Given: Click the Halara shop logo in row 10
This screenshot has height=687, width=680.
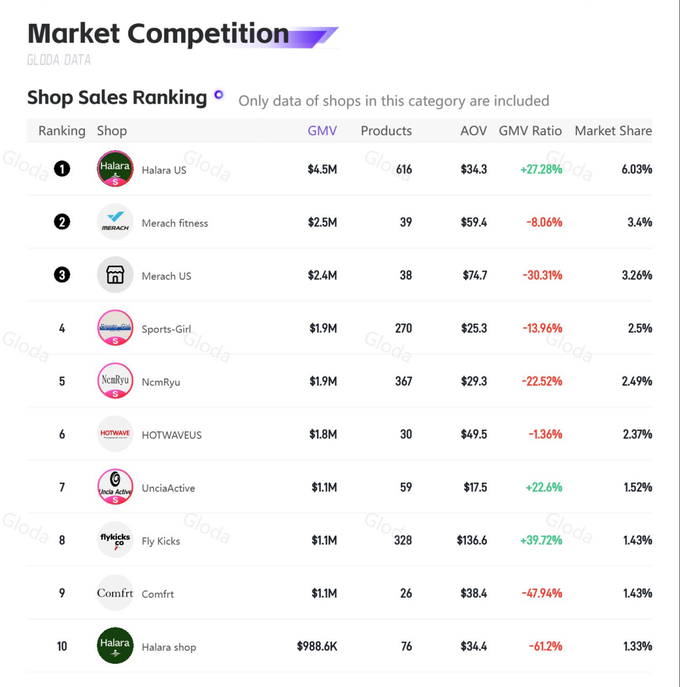Looking at the screenshot, I should [115, 646].
